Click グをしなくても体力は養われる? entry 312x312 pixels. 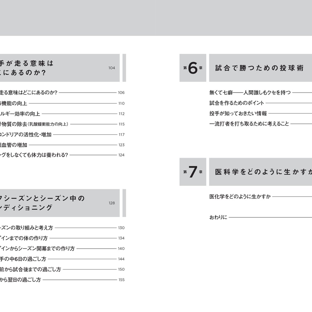tap(62, 155)
